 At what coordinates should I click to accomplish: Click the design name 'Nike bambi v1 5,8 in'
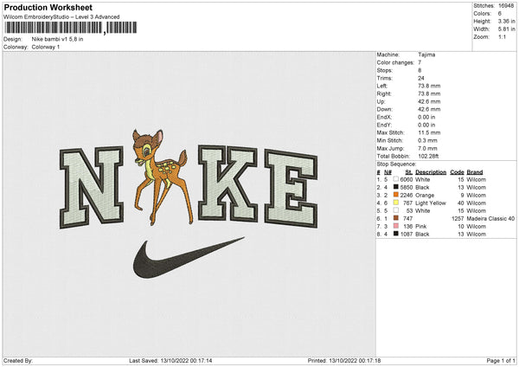pos(58,39)
